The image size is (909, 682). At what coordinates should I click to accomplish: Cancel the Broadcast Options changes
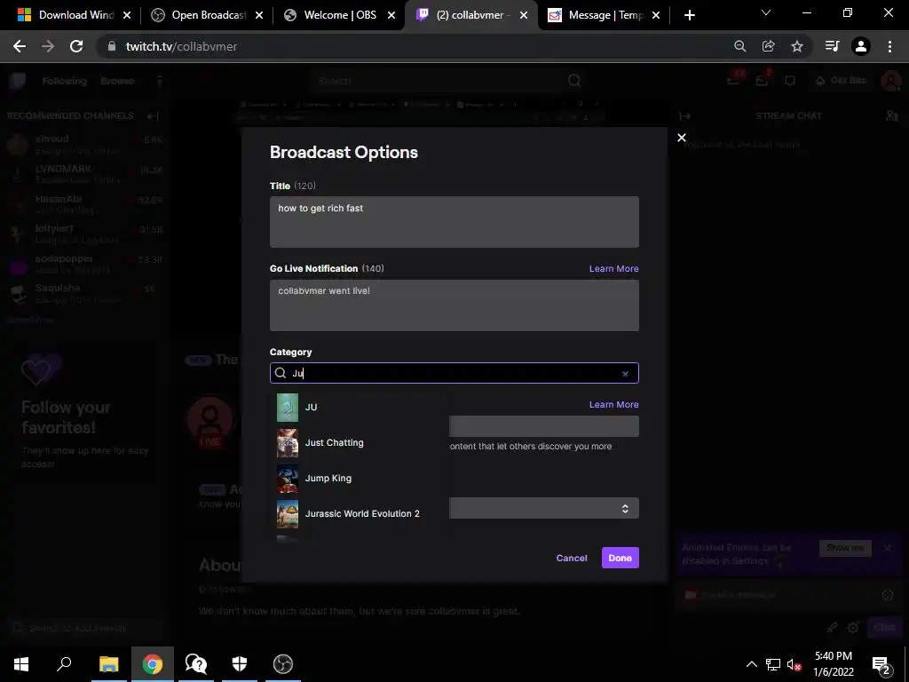572,558
